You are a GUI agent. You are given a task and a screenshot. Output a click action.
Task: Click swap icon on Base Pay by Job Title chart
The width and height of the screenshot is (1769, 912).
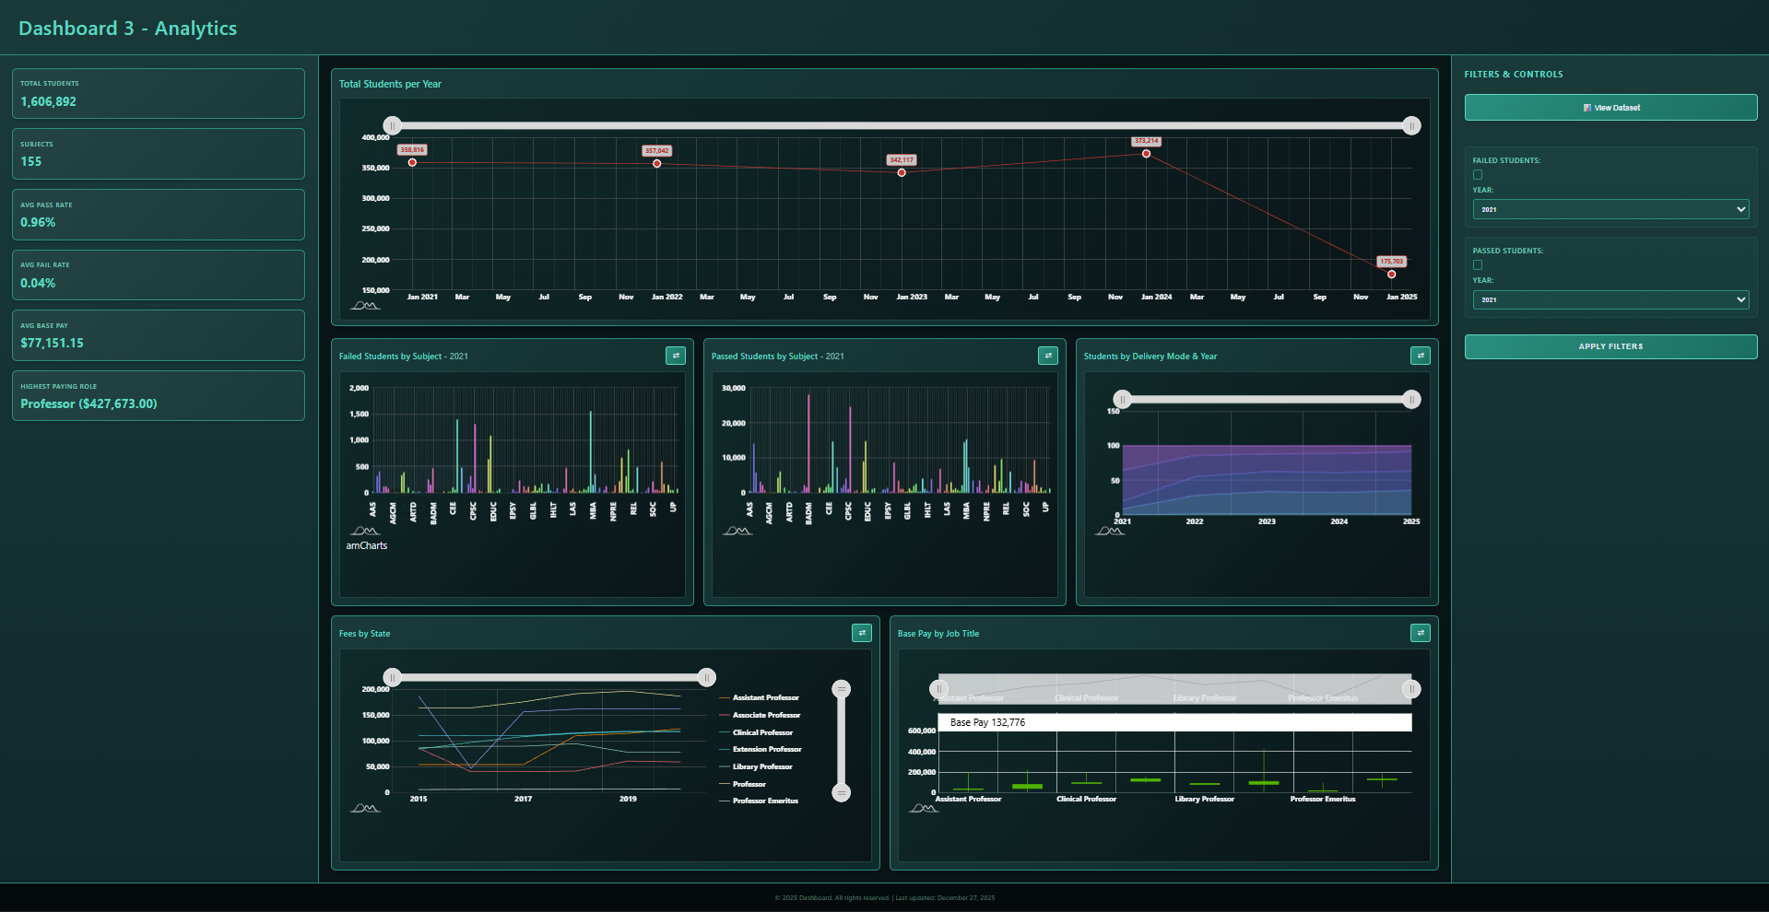click(x=1420, y=633)
